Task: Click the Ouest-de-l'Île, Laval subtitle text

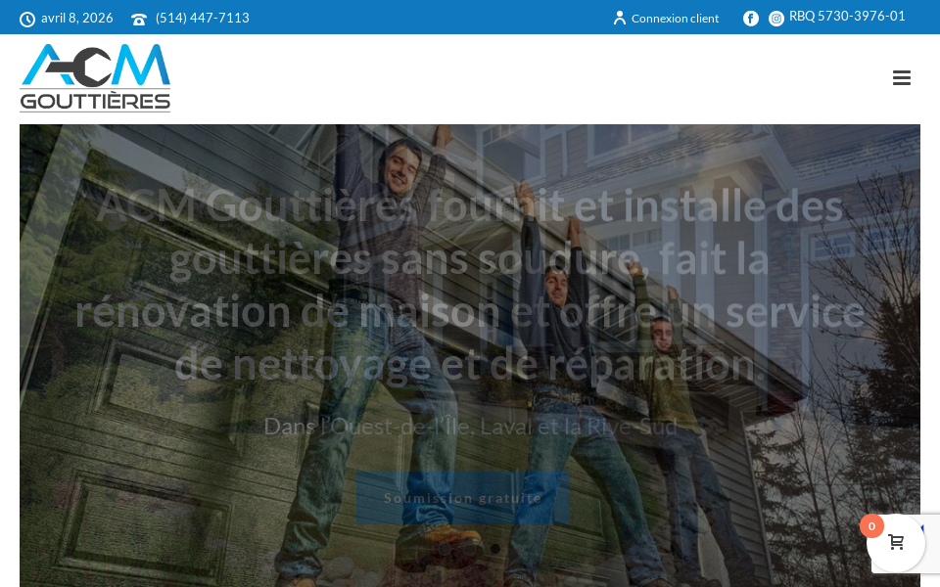Action: (470, 426)
